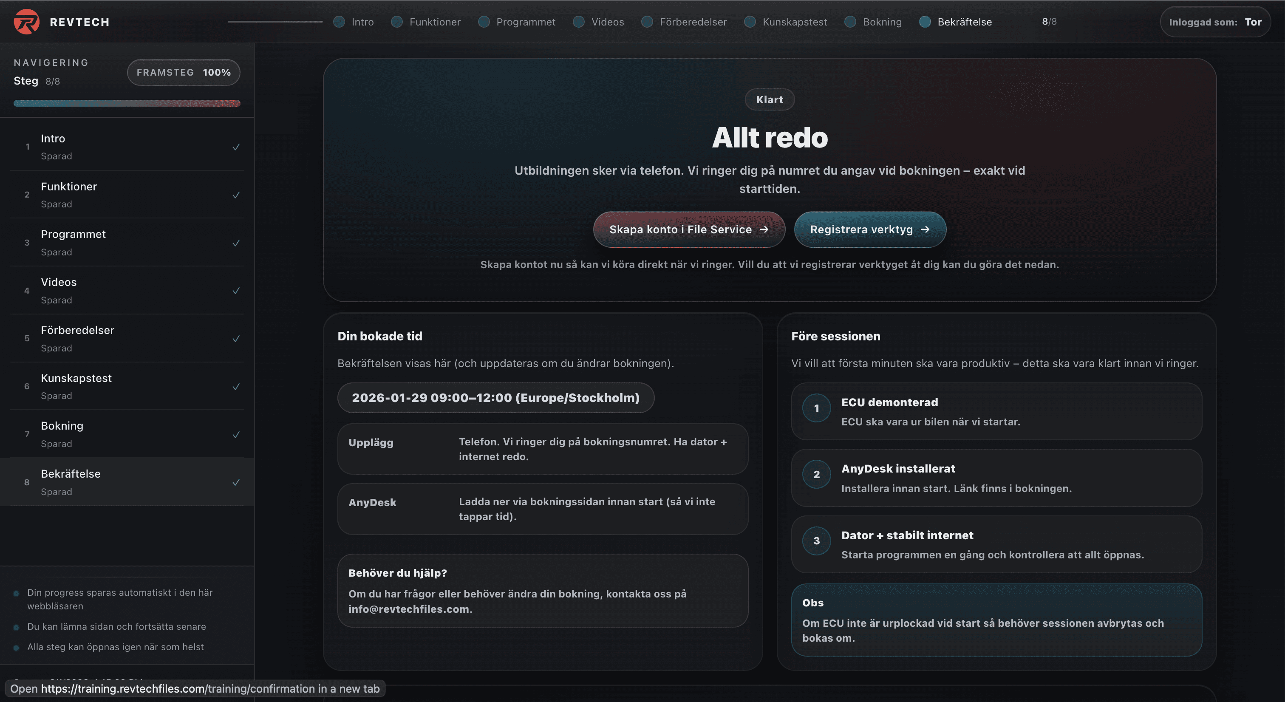Click the checkmark next to Intro step

[x=236, y=147]
